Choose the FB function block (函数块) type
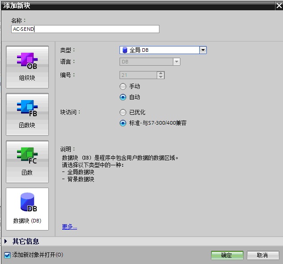 (x=27, y=114)
